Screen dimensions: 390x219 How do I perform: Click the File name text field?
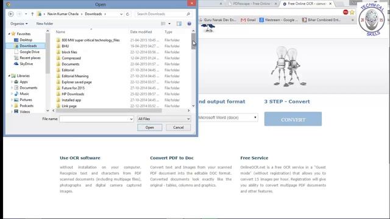(94, 119)
